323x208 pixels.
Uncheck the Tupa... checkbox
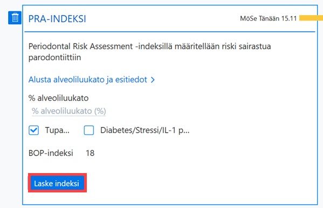tap(33, 130)
